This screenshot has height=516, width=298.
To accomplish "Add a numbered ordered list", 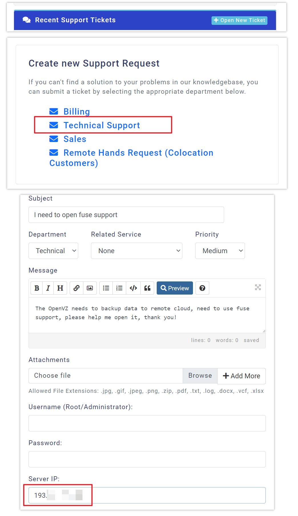I will tap(120, 288).
